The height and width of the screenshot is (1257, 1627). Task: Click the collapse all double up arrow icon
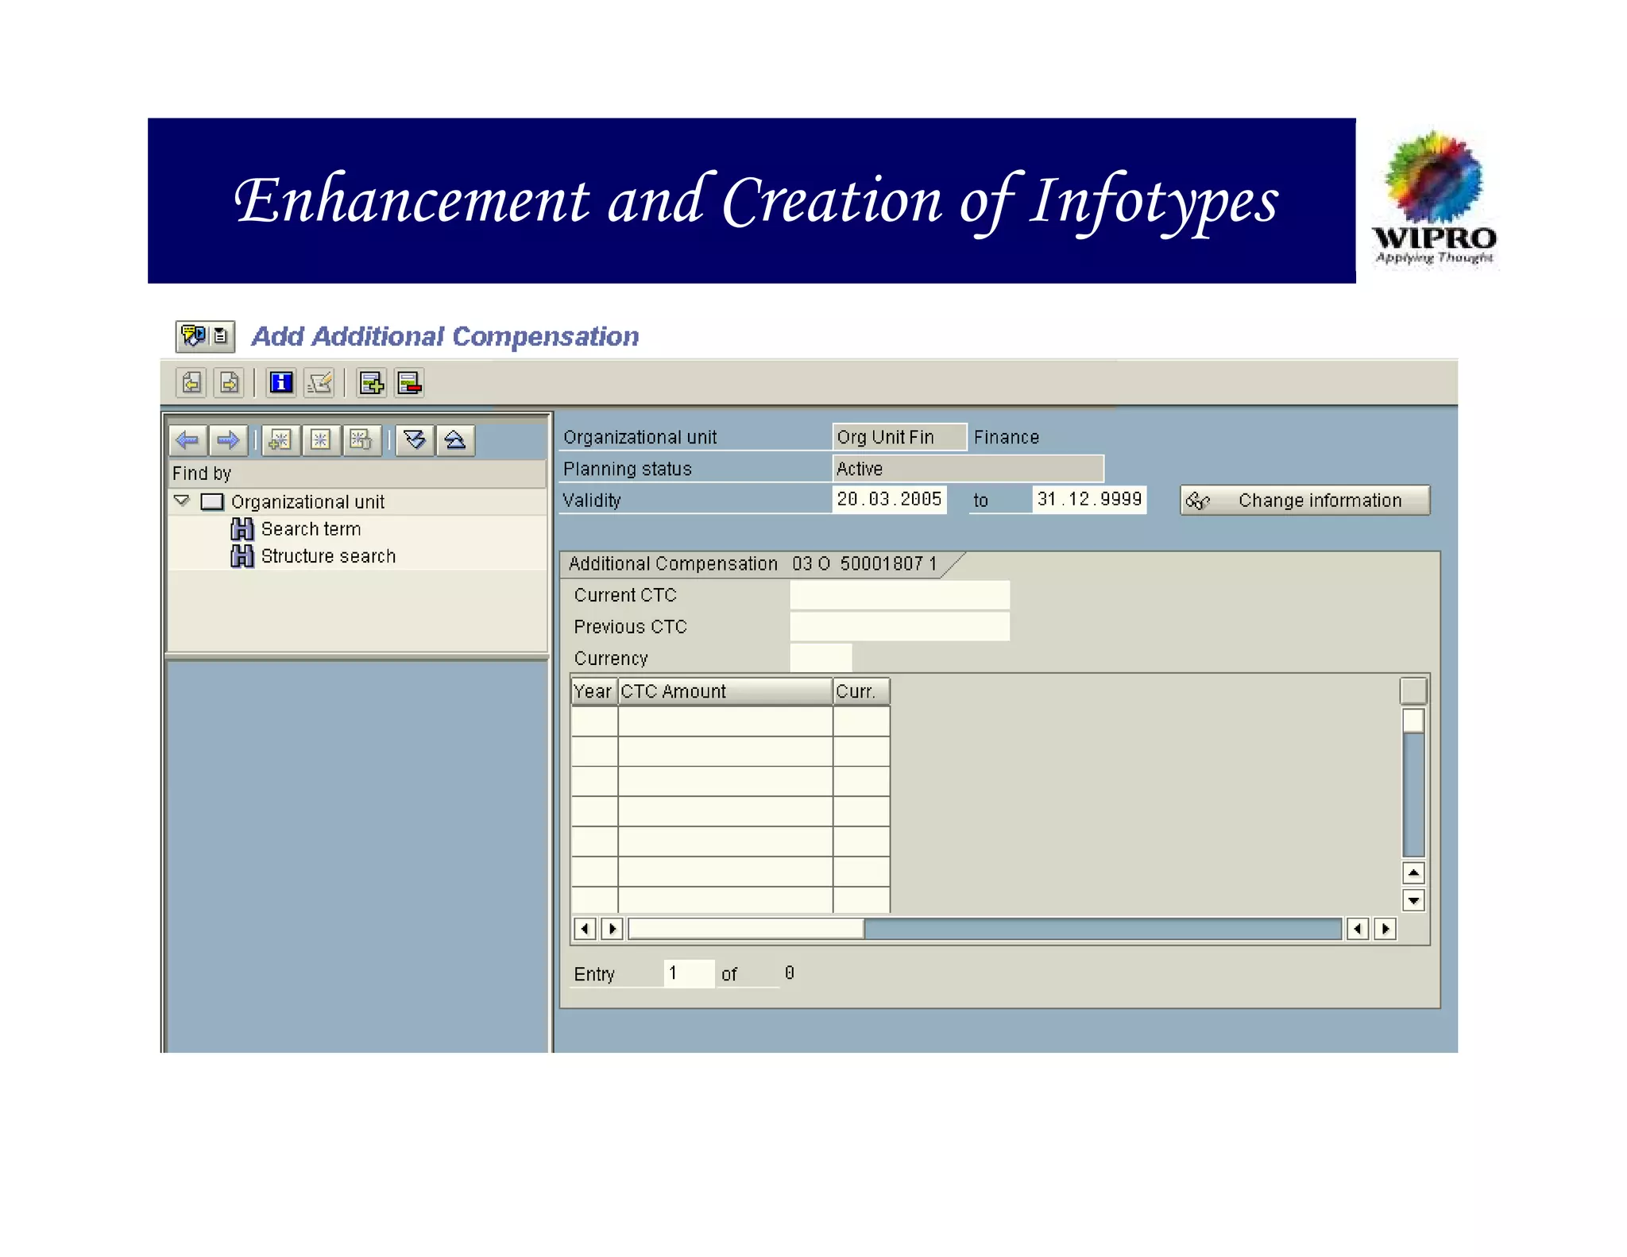pos(455,440)
